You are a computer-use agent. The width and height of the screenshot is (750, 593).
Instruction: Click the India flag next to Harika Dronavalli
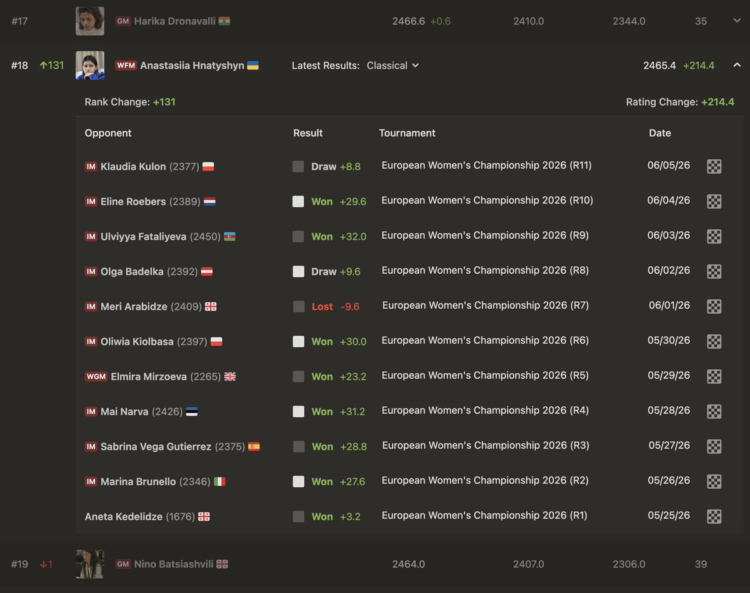(224, 21)
